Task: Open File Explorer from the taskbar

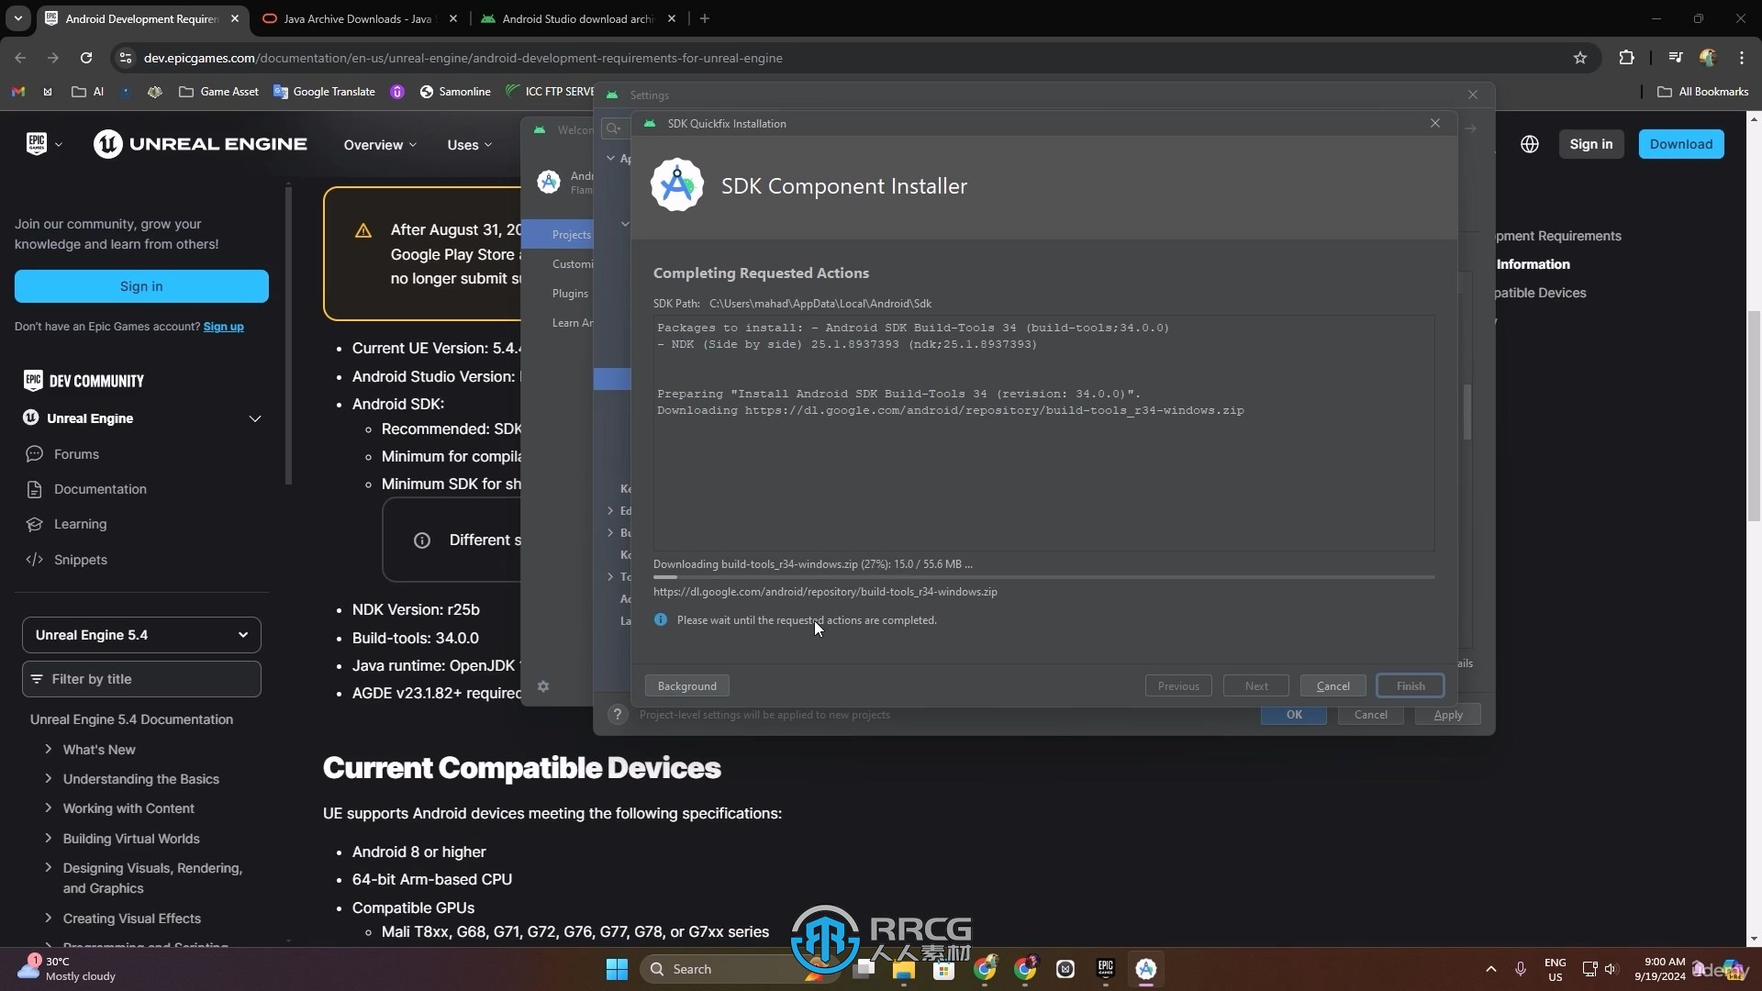Action: [x=904, y=969]
